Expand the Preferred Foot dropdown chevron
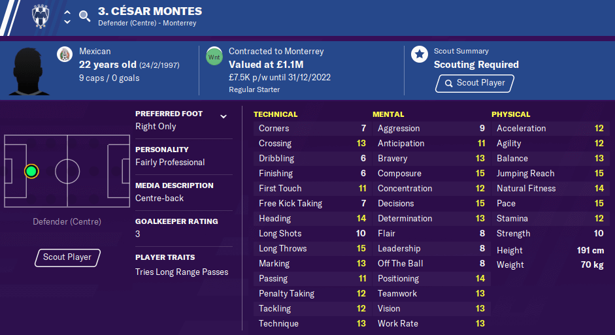Viewport: 615px width, 335px height. click(224, 116)
